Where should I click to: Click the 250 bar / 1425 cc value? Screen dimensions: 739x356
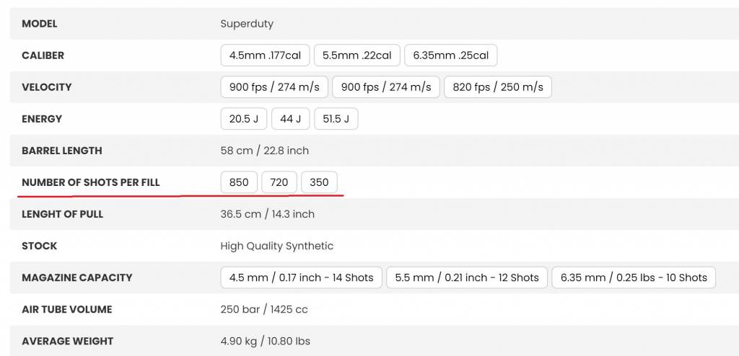point(264,309)
